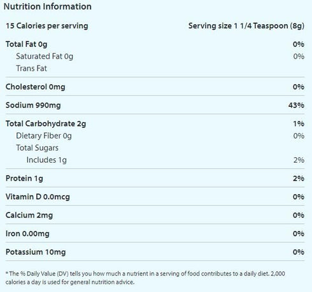Click the Cholesterol 0mg row

155,87
